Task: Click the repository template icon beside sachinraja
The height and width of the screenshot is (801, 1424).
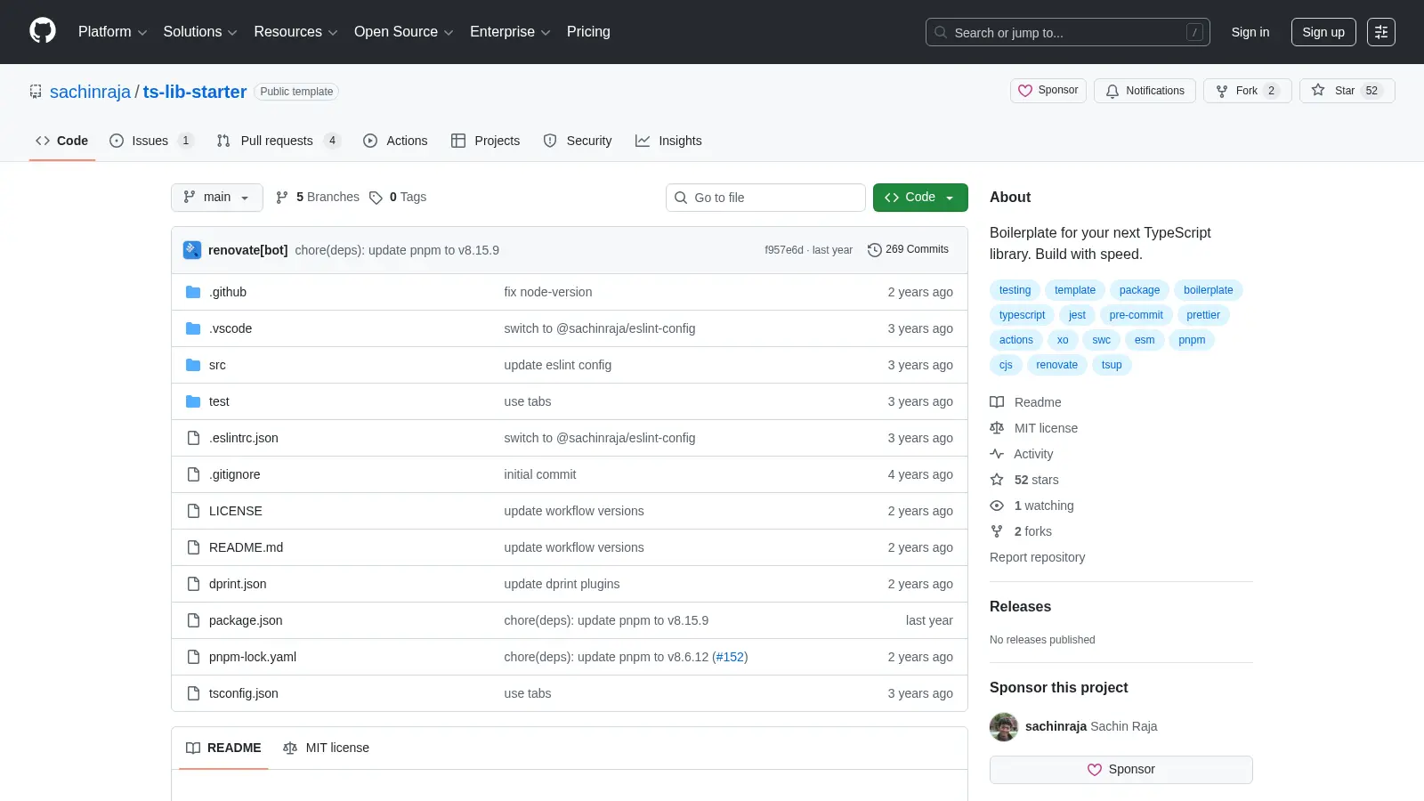Action: 36,92
